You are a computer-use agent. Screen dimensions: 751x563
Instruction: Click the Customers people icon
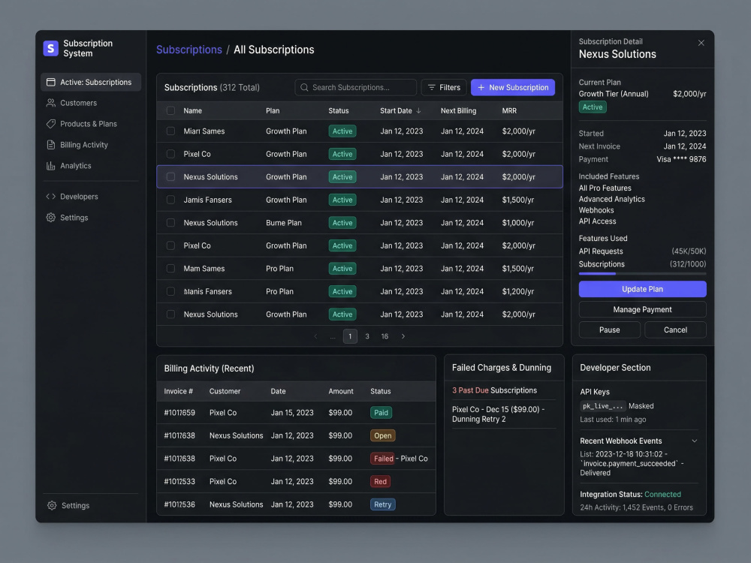(x=51, y=103)
